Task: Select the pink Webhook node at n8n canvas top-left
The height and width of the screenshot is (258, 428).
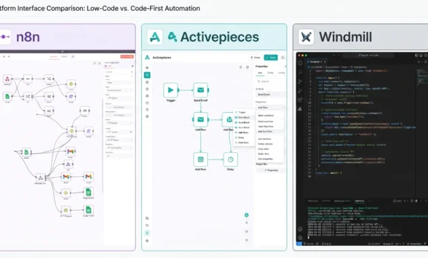Action: [7, 79]
